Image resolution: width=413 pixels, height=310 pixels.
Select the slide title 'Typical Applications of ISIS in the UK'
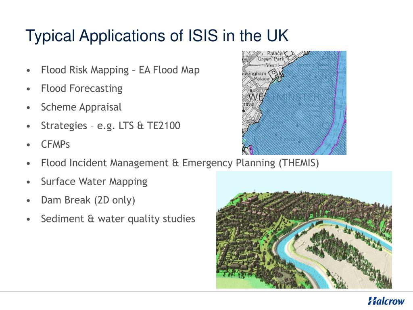(x=157, y=36)
